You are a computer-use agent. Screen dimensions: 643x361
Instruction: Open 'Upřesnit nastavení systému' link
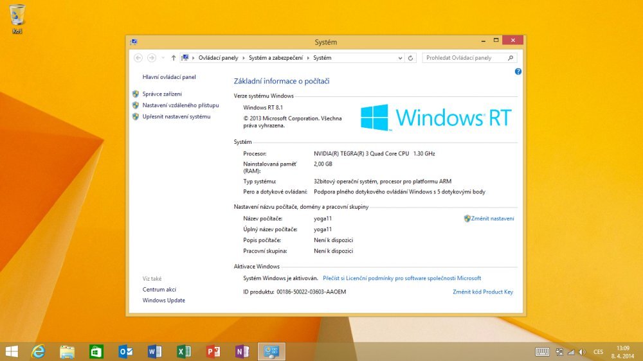click(x=176, y=117)
